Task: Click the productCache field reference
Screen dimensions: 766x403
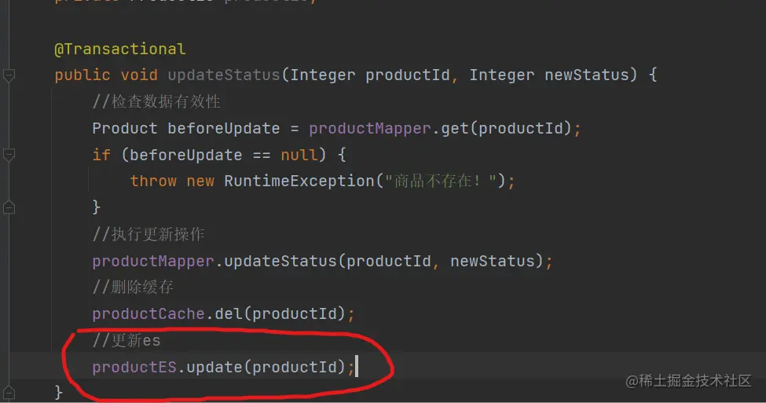Action: (148, 313)
